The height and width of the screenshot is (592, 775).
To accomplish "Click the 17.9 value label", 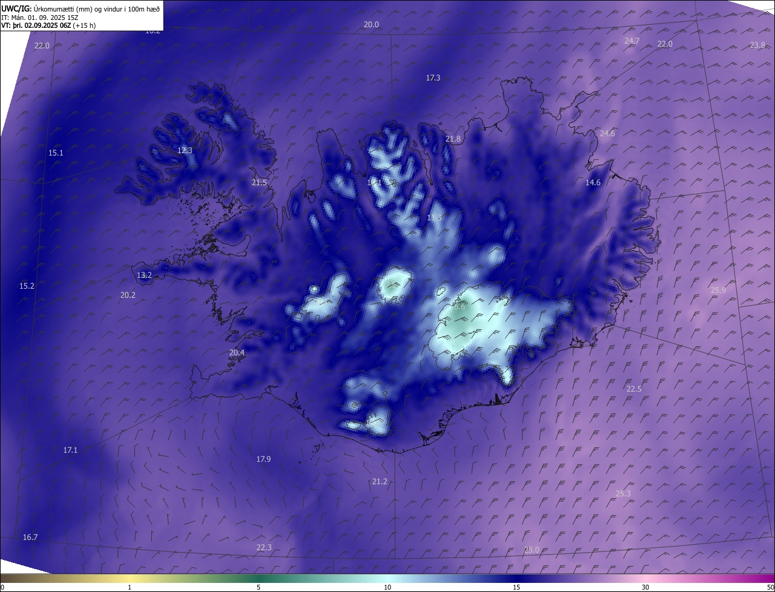I will (x=263, y=459).
